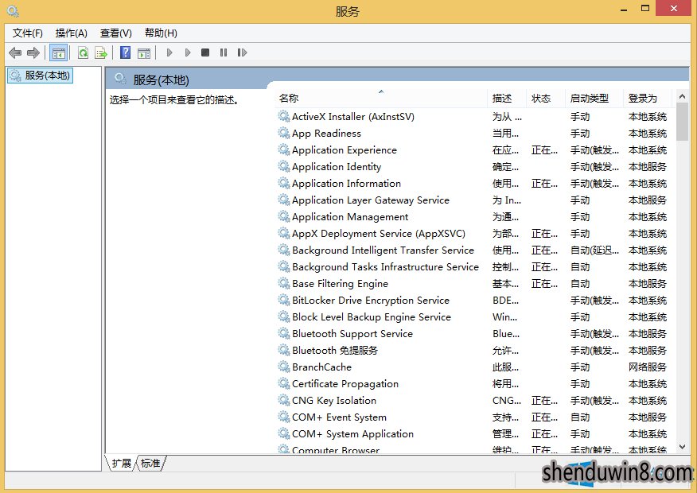
Task: Open the 帮助(H) menu
Action: tap(161, 33)
